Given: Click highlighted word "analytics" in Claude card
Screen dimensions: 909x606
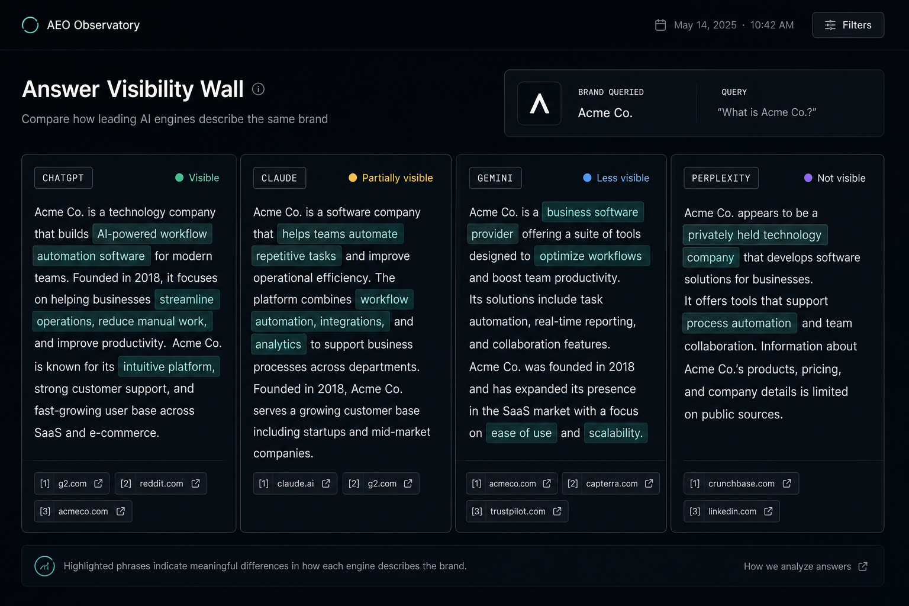Looking at the screenshot, I should click(x=278, y=344).
